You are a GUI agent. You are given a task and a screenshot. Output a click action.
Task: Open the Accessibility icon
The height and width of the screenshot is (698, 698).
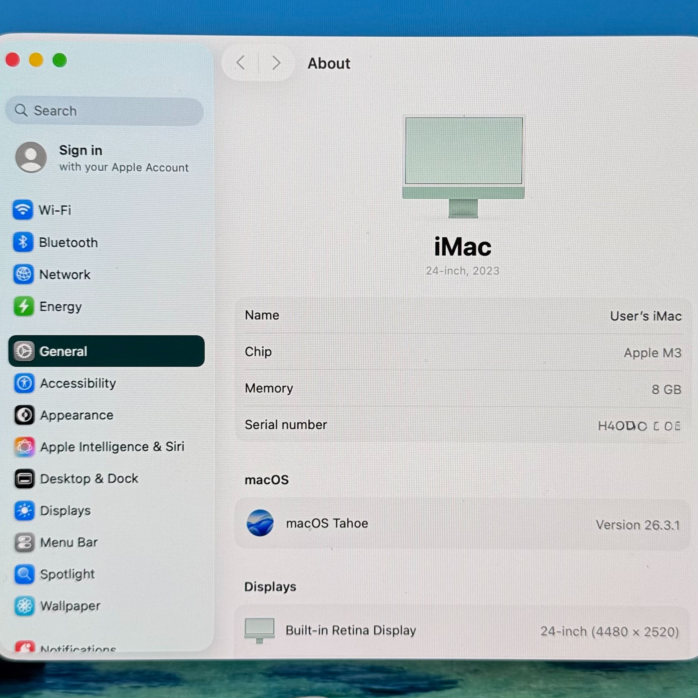pyautogui.click(x=24, y=383)
